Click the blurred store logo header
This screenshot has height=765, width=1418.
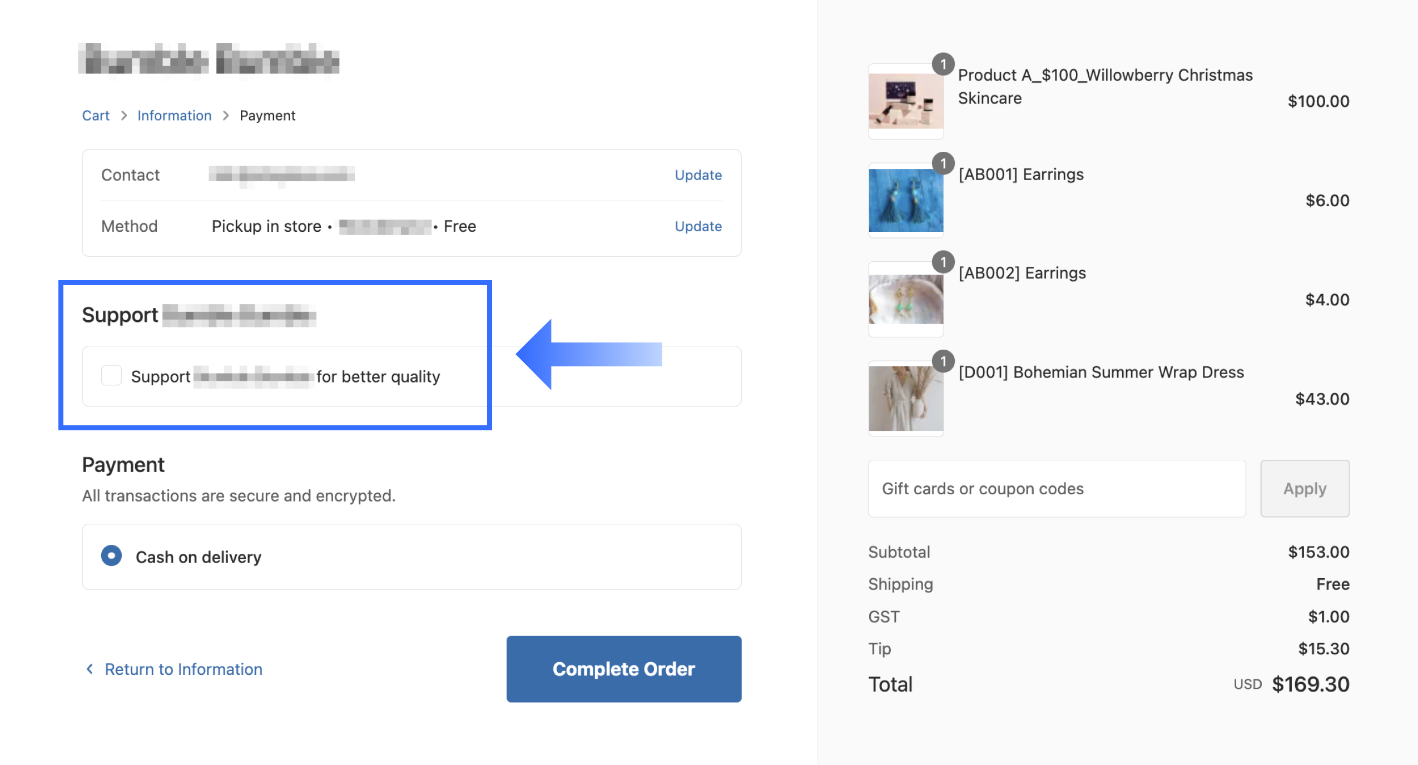[209, 59]
